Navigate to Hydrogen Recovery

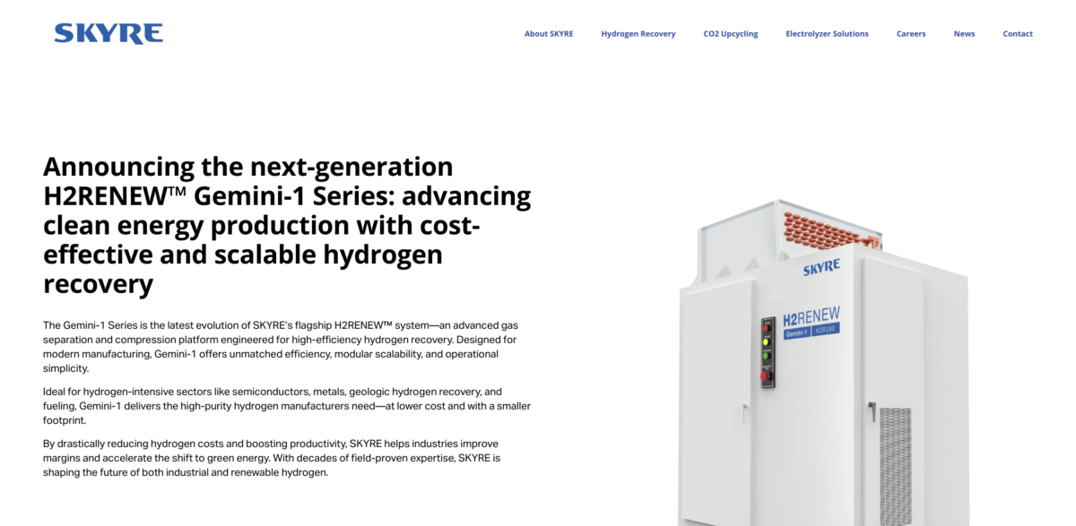pos(638,33)
